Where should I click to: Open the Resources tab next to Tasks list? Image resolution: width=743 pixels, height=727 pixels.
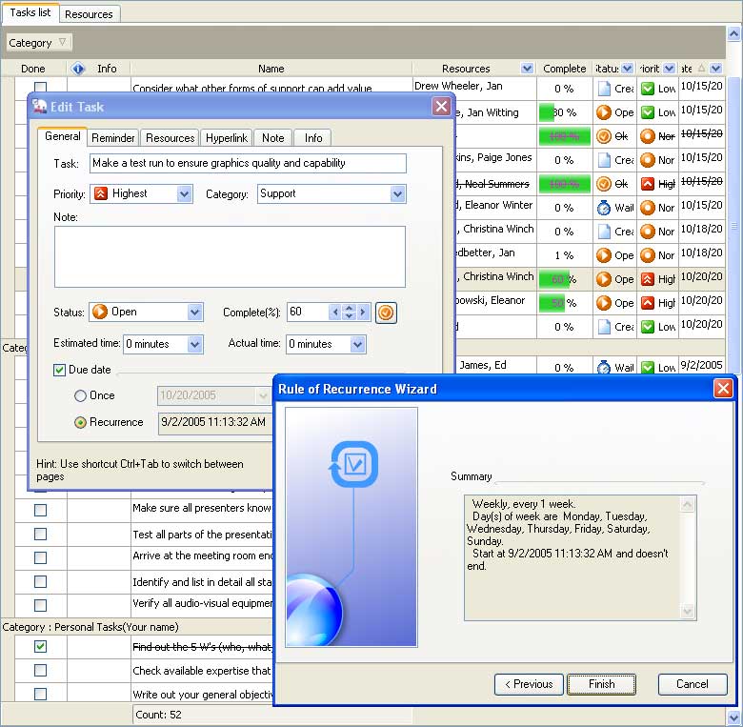90,13
